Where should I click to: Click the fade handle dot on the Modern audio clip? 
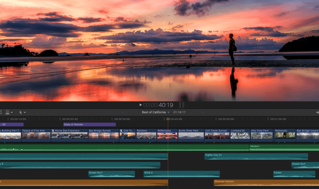pos(14,149)
